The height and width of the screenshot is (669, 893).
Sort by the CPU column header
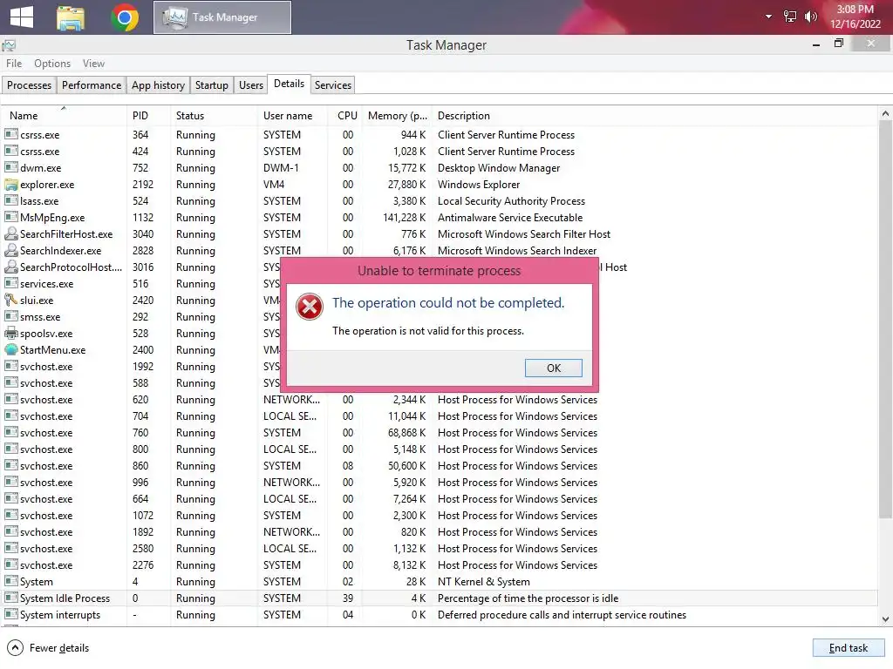(347, 116)
